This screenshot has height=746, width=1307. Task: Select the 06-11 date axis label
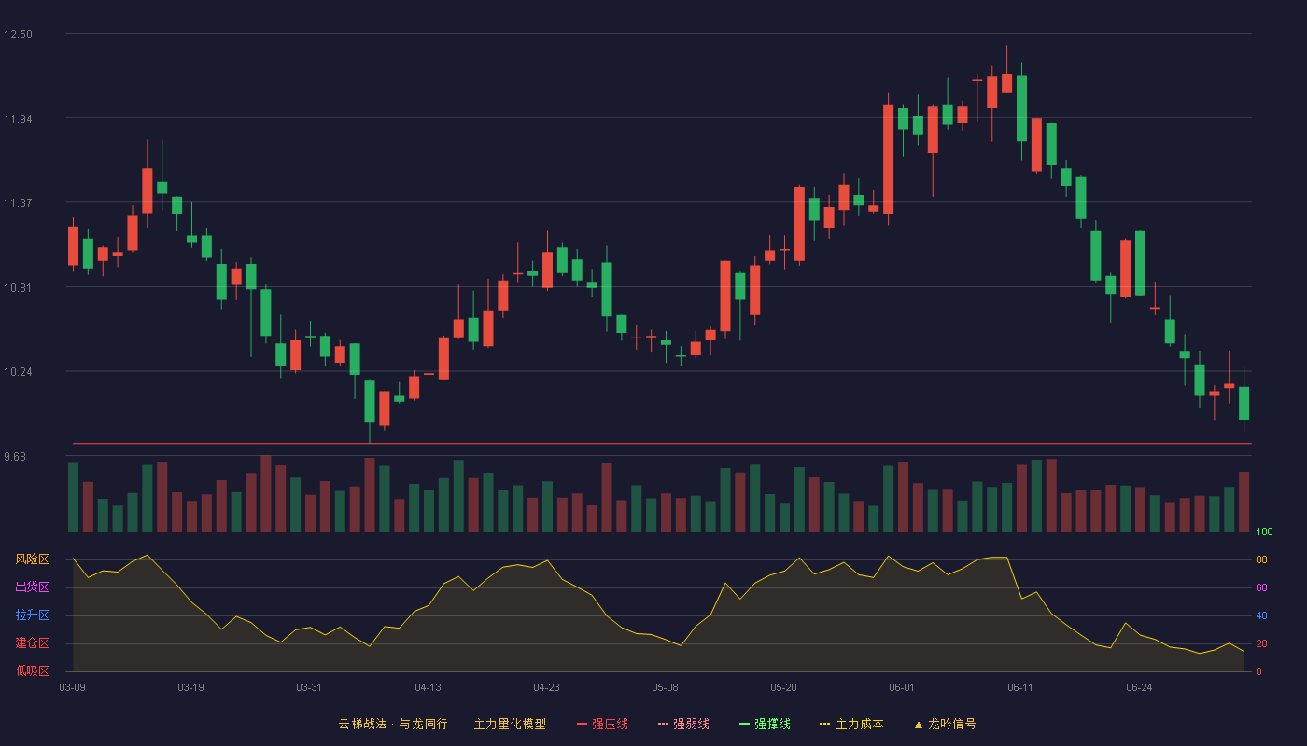(1021, 687)
